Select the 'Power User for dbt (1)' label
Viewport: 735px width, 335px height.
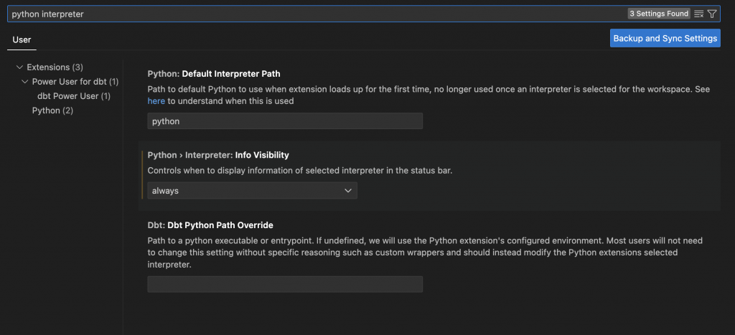(x=75, y=82)
